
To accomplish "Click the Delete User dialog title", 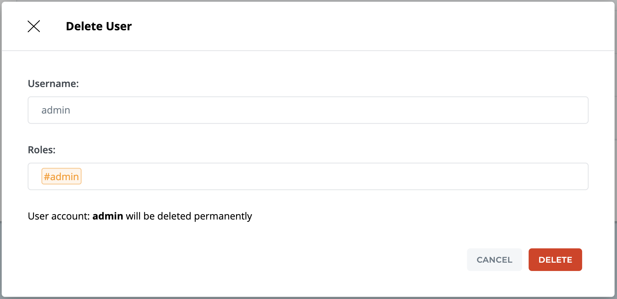I will (99, 26).
